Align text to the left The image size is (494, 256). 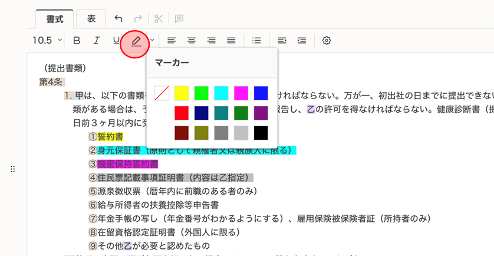coord(172,41)
